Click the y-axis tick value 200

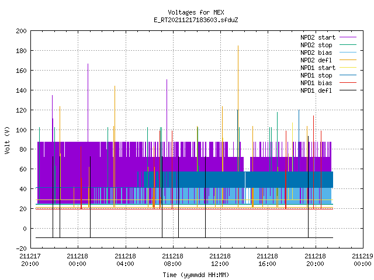(x=21, y=31)
